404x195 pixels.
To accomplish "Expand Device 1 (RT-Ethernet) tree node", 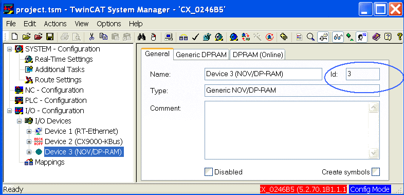I will click(x=29, y=131).
